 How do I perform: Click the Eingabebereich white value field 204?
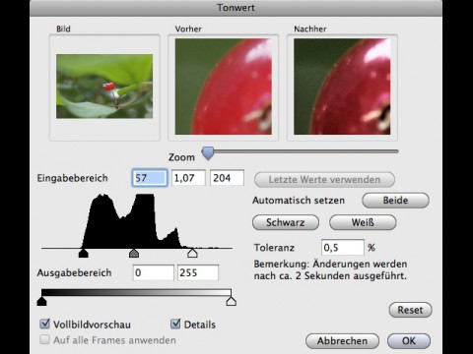[227, 178]
